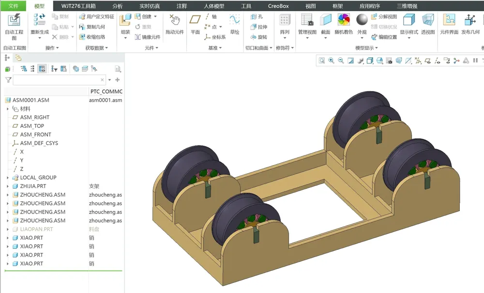This screenshot has height=293, width=484.
Task: Click the 阵列 pattern icon
Action: (x=284, y=20)
